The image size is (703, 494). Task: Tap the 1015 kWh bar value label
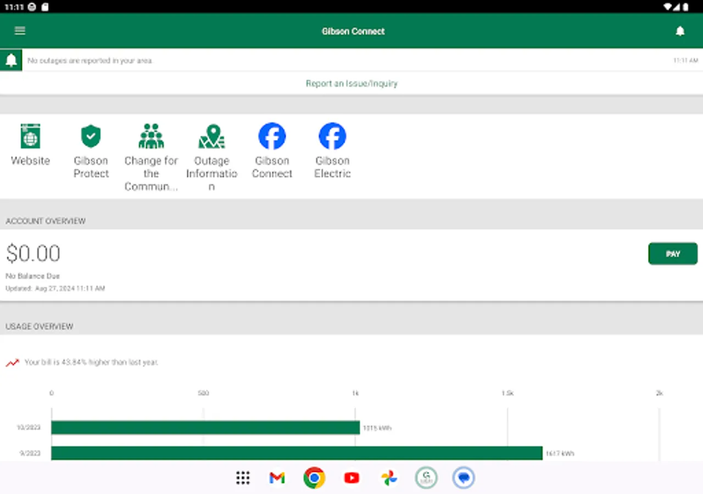click(377, 428)
